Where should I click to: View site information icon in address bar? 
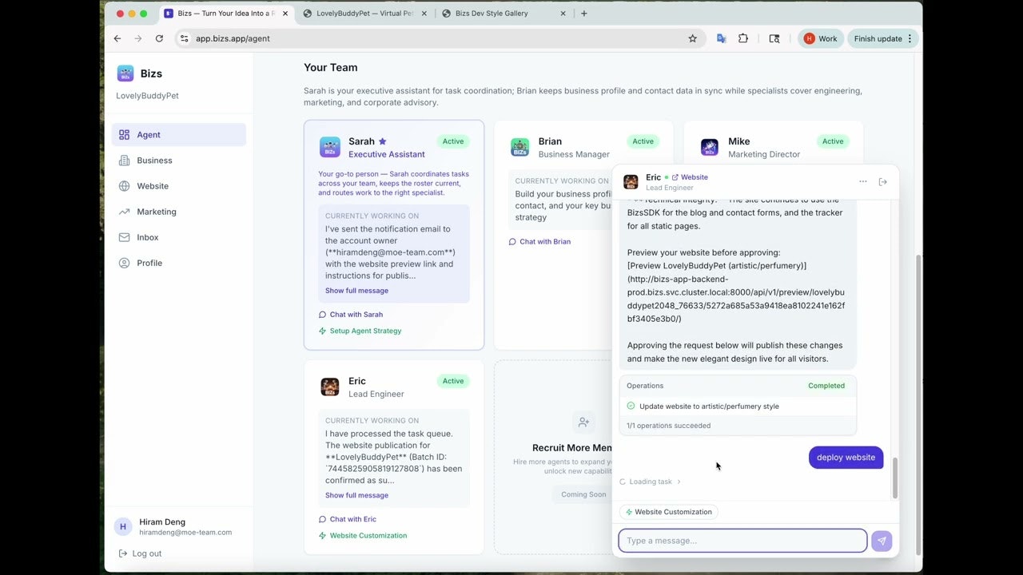coord(184,38)
